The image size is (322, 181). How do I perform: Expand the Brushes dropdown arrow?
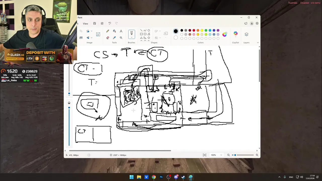(132, 37)
